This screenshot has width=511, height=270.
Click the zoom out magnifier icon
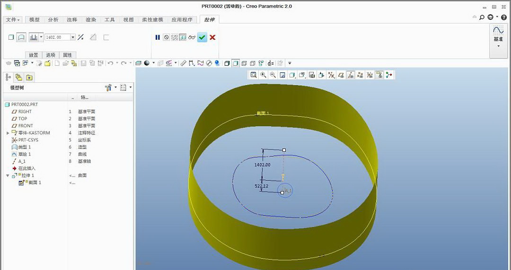tap(273, 75)
